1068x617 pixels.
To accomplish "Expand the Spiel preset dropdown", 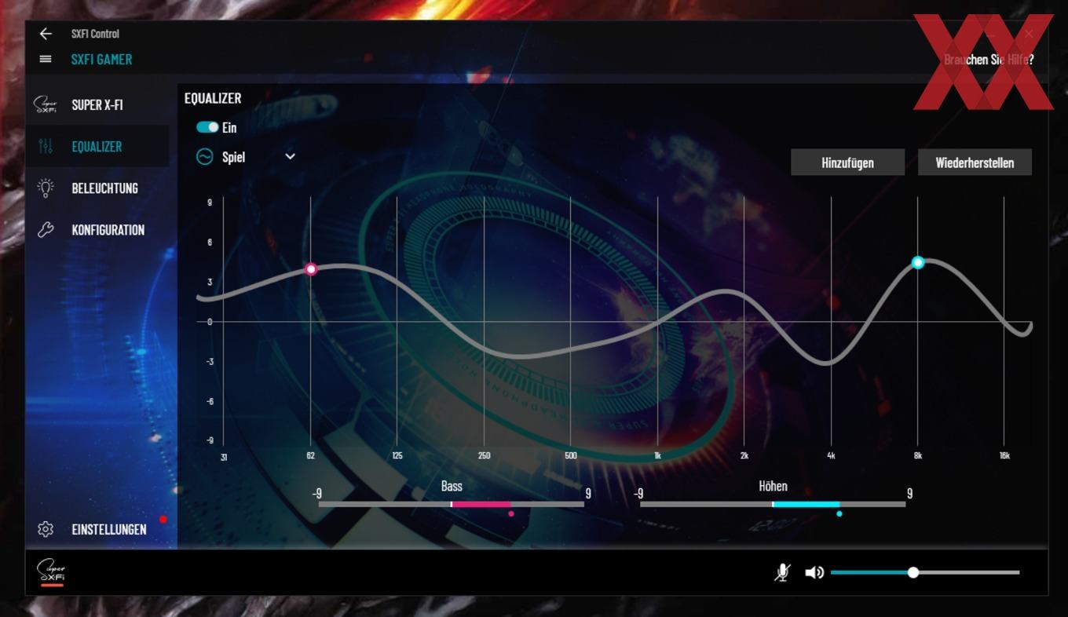I will [x=290, y=156].
